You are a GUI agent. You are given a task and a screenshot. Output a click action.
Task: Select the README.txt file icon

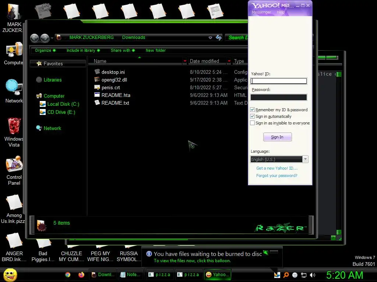(x=97, y=103)
